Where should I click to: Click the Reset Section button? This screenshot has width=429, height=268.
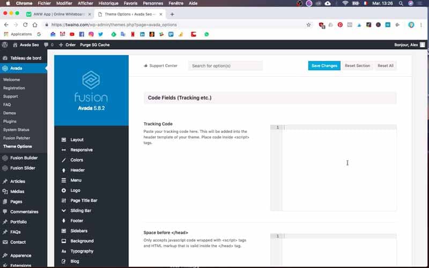(357, 65)
